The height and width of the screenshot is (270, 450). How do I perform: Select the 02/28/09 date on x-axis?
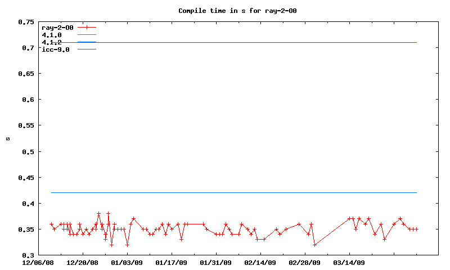point(305,262)
